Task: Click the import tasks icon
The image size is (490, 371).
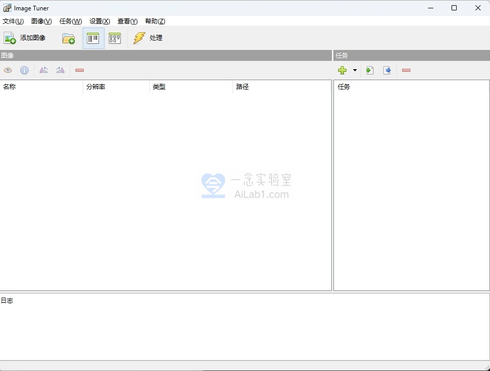Action: [x=370, y=70]
